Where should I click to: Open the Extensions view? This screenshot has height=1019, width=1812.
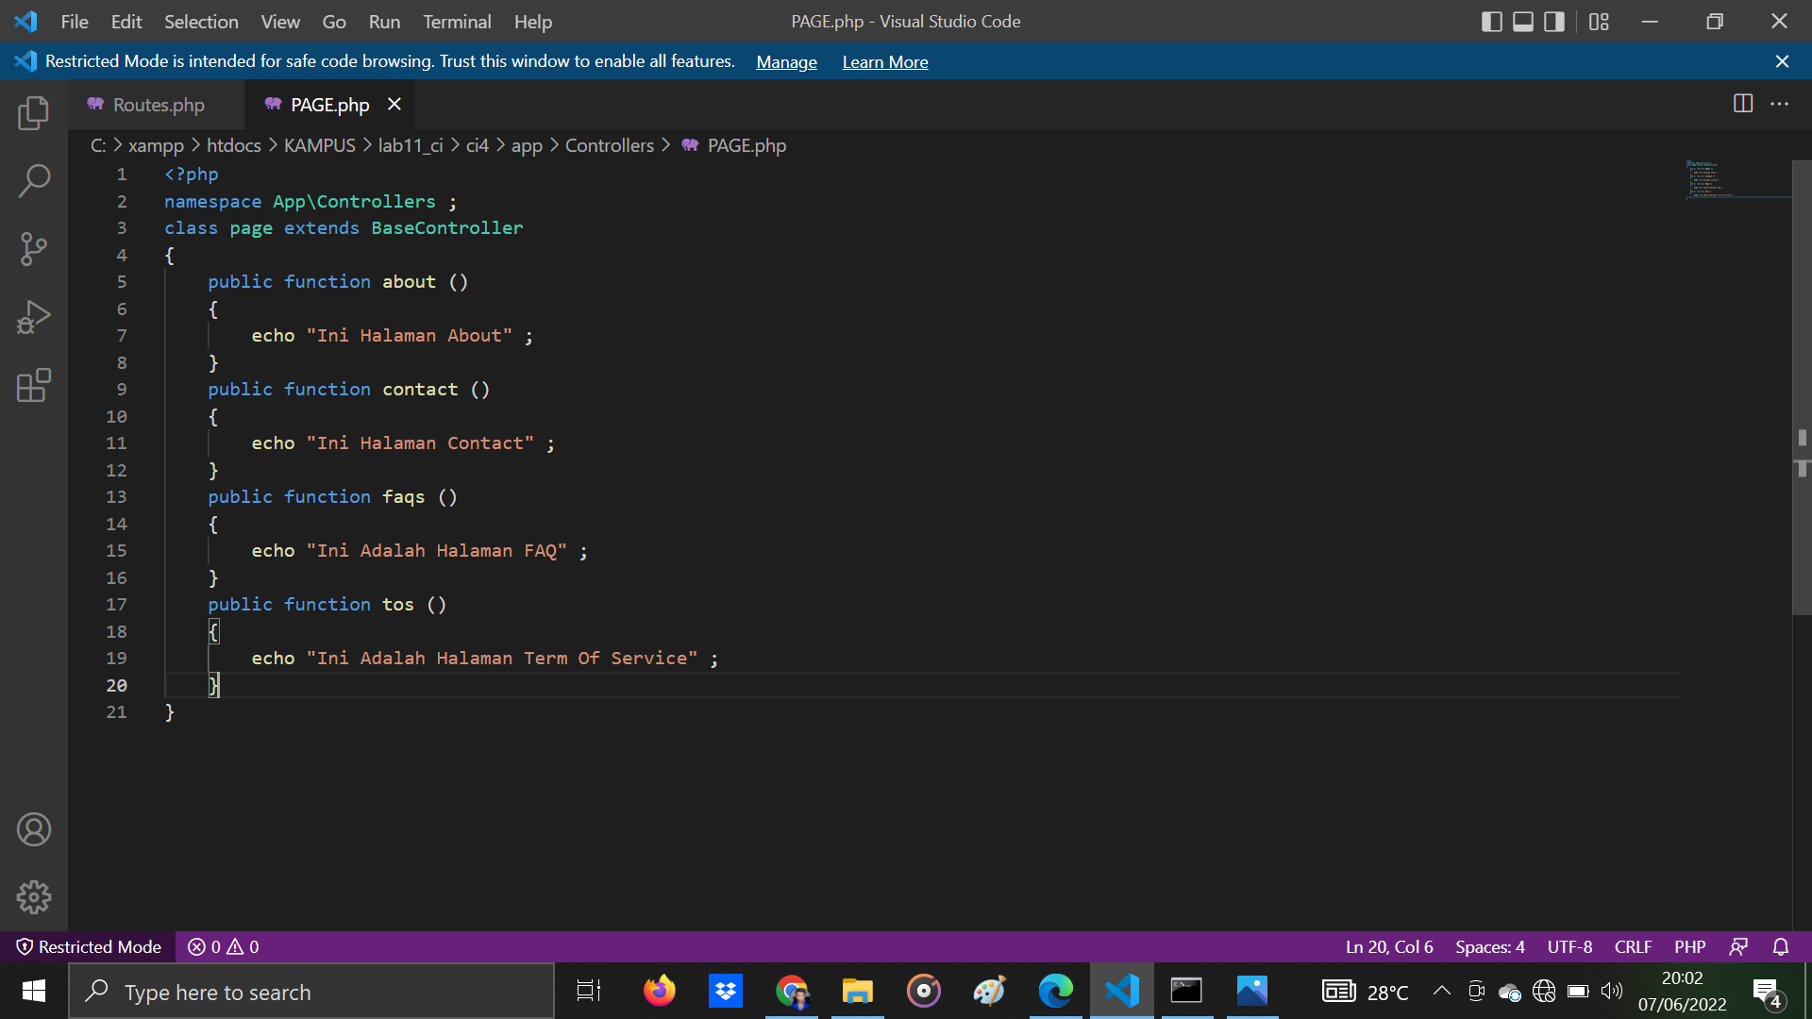pos(33,385)
